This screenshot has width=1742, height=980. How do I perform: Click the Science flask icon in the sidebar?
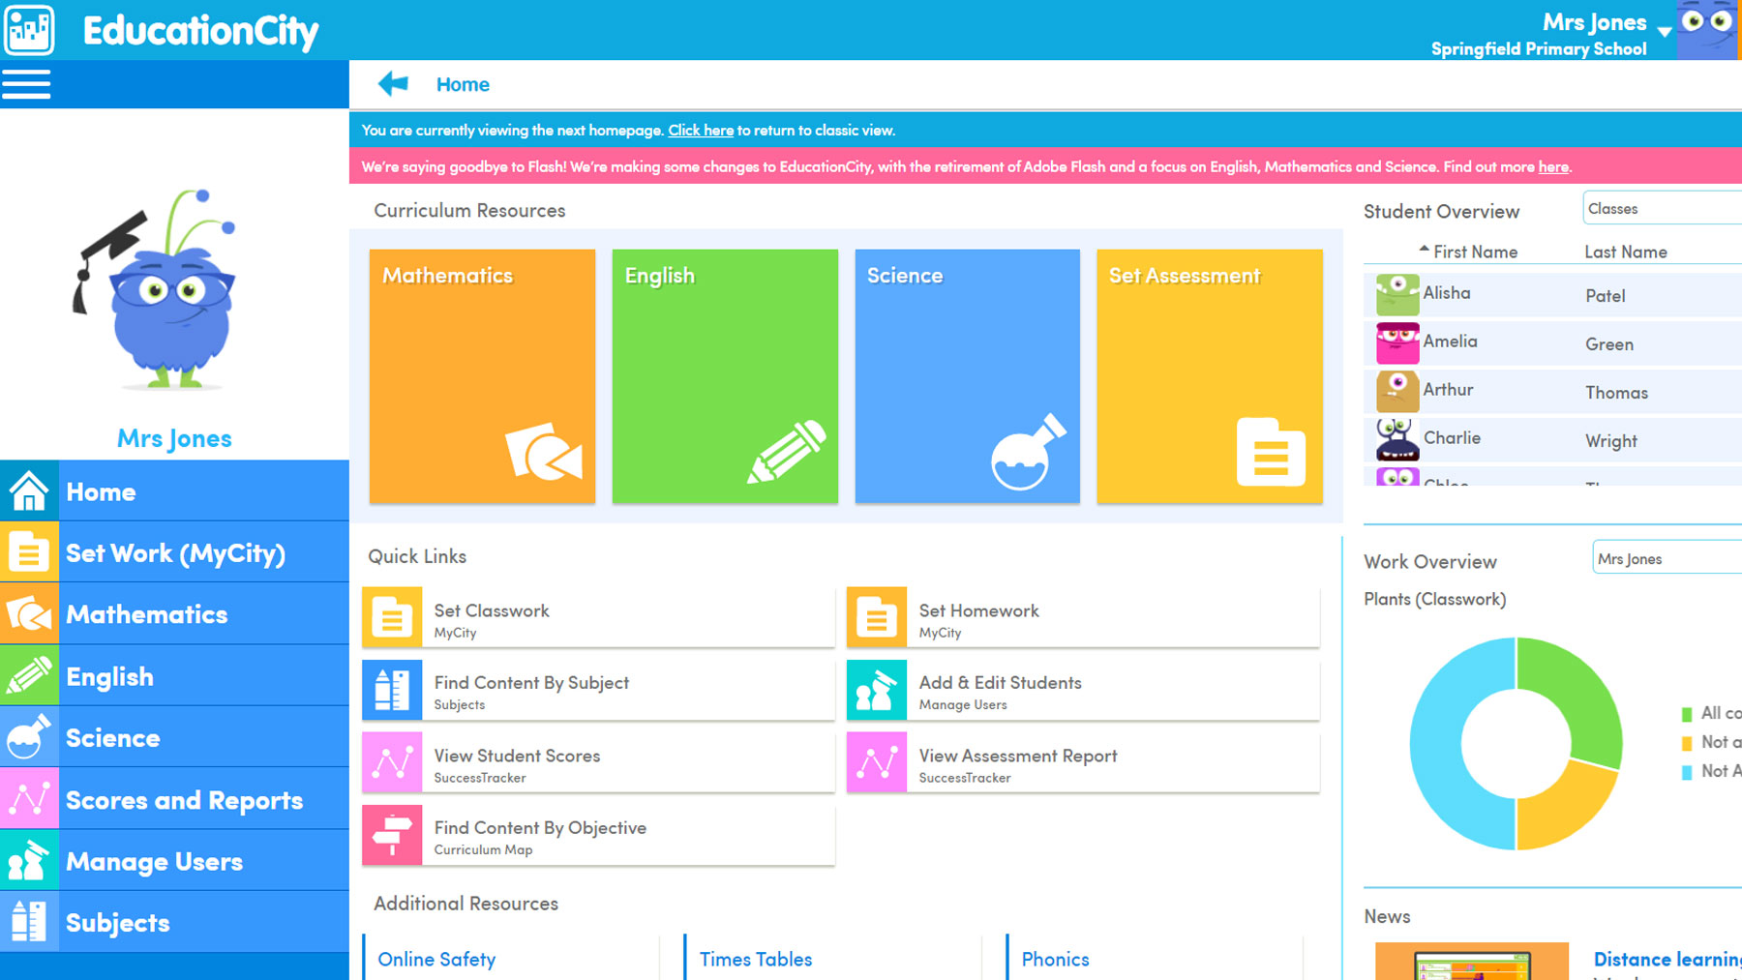(x=29, y=737)
